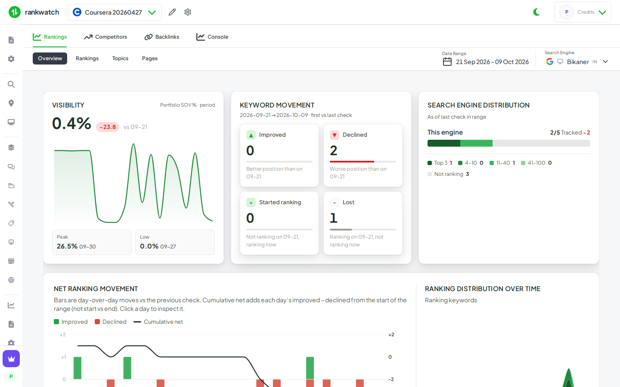Screen dimensions: 620x387
Task: Click the green P avatar in sidebar
Action: [x=11, y=377]
